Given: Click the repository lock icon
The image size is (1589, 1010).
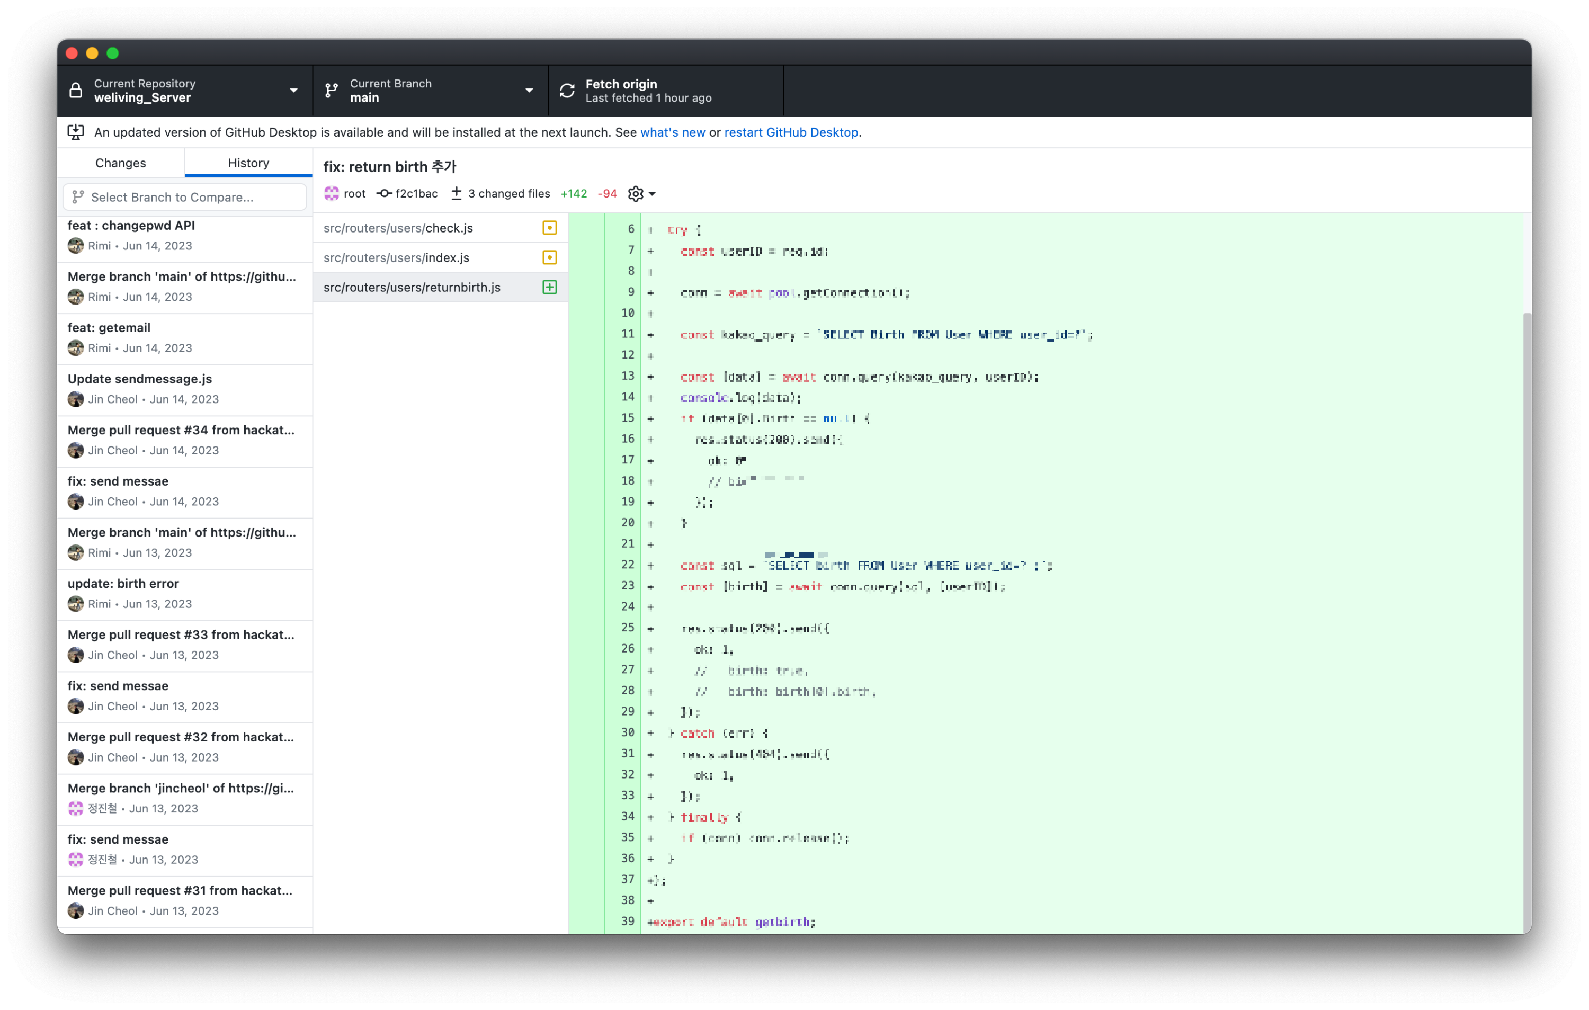Looking at the screenshot, I should tap(76, 91).
